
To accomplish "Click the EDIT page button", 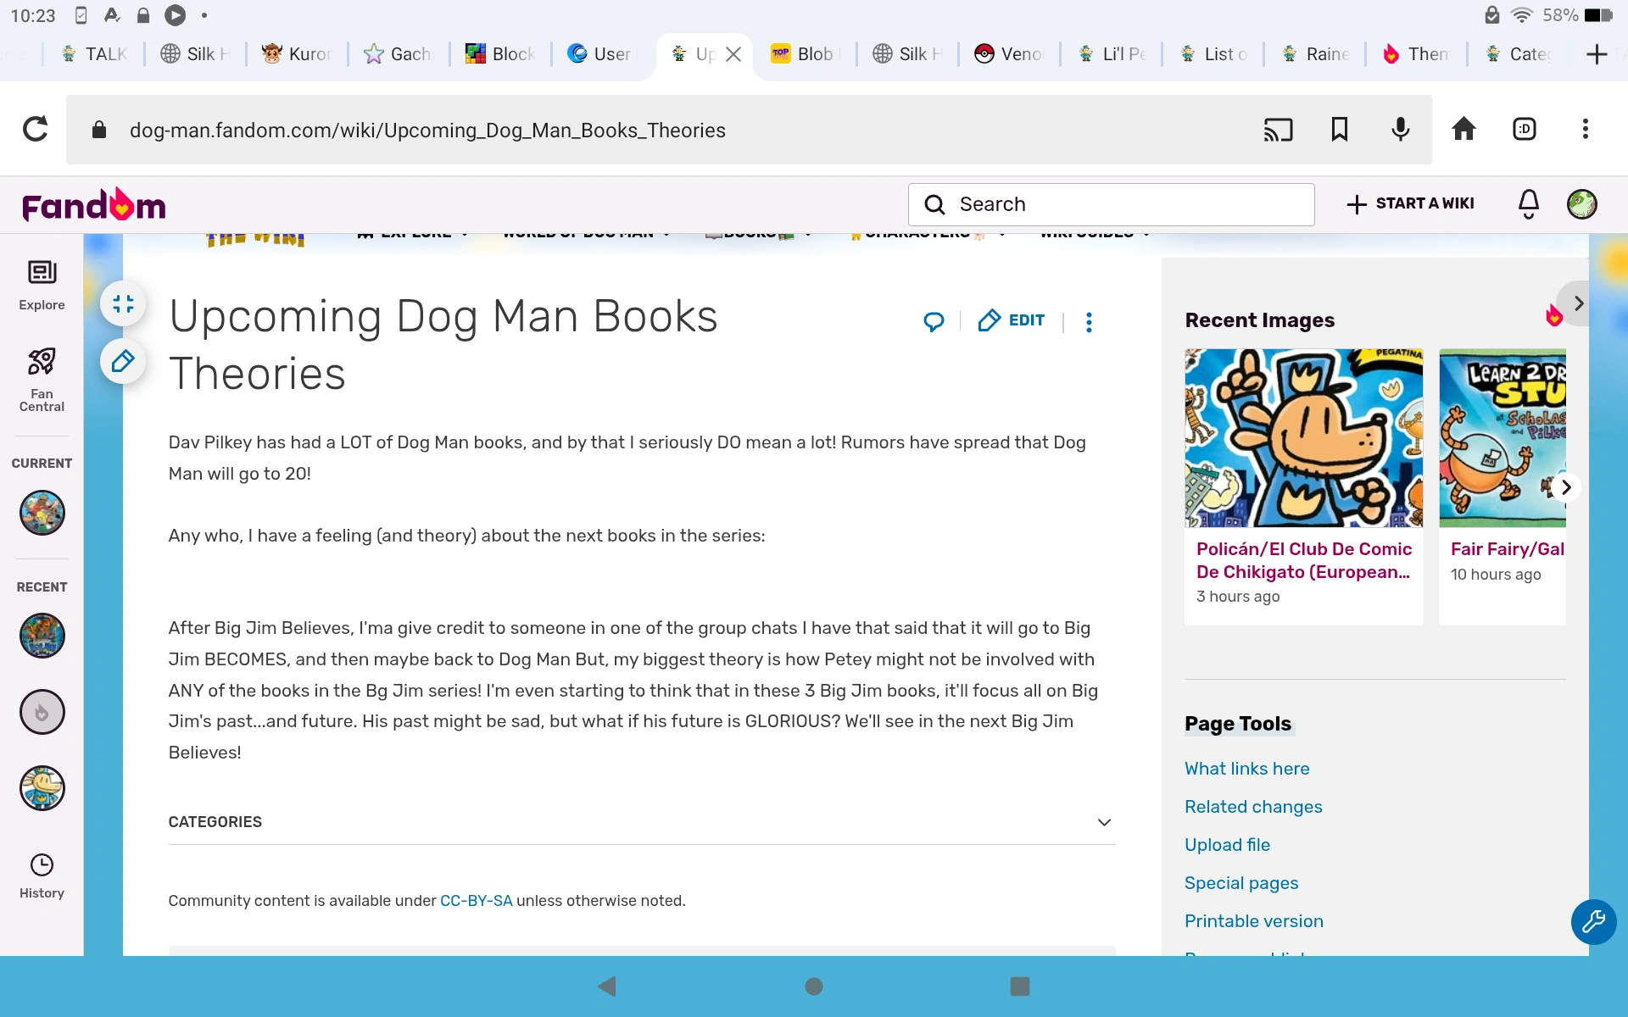I will (x=1012, y=320).
